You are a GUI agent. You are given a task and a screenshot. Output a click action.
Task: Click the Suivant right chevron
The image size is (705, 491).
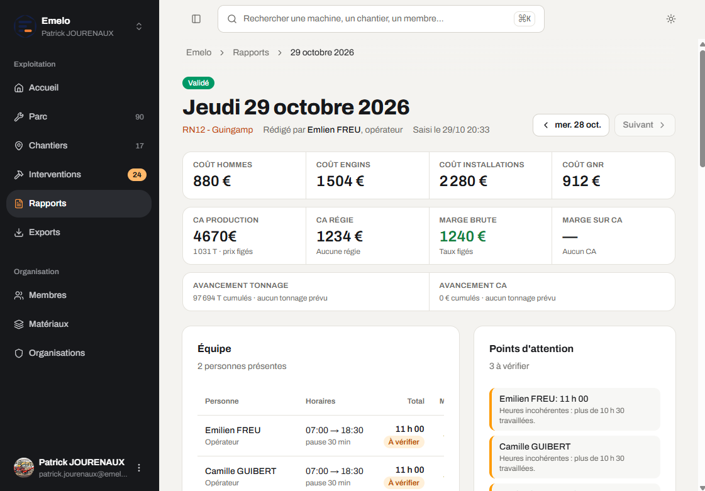[x=662, y=125]
